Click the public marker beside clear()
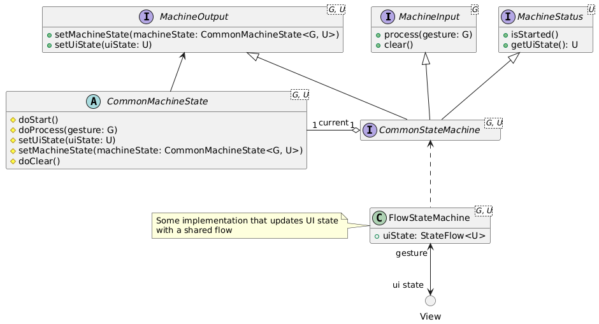The image size is (599, 324). 378,45
